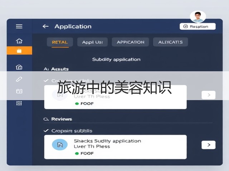Switch to the APPICATION tab

(130, 42)
